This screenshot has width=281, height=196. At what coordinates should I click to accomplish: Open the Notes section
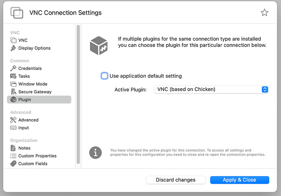[x=24, y=148]
